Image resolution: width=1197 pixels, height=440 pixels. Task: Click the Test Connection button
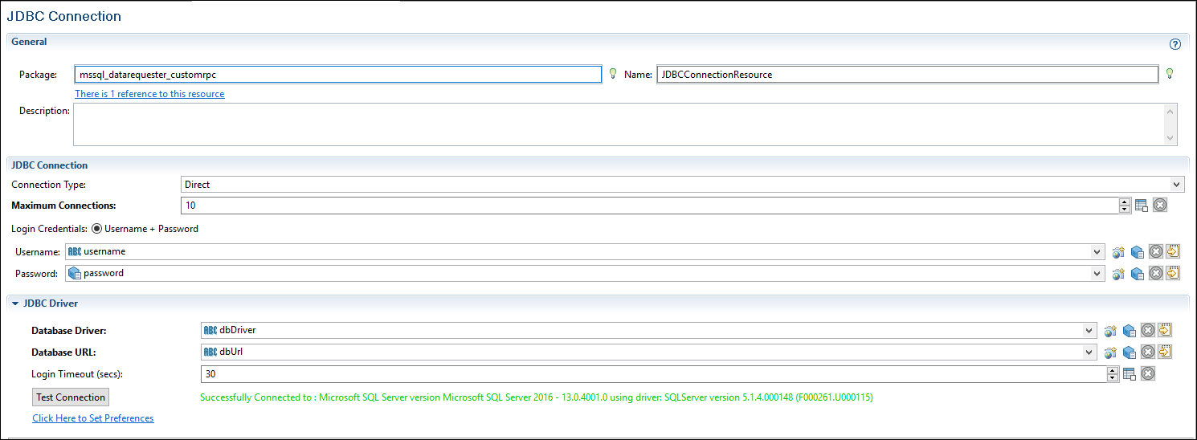[71, 397]
